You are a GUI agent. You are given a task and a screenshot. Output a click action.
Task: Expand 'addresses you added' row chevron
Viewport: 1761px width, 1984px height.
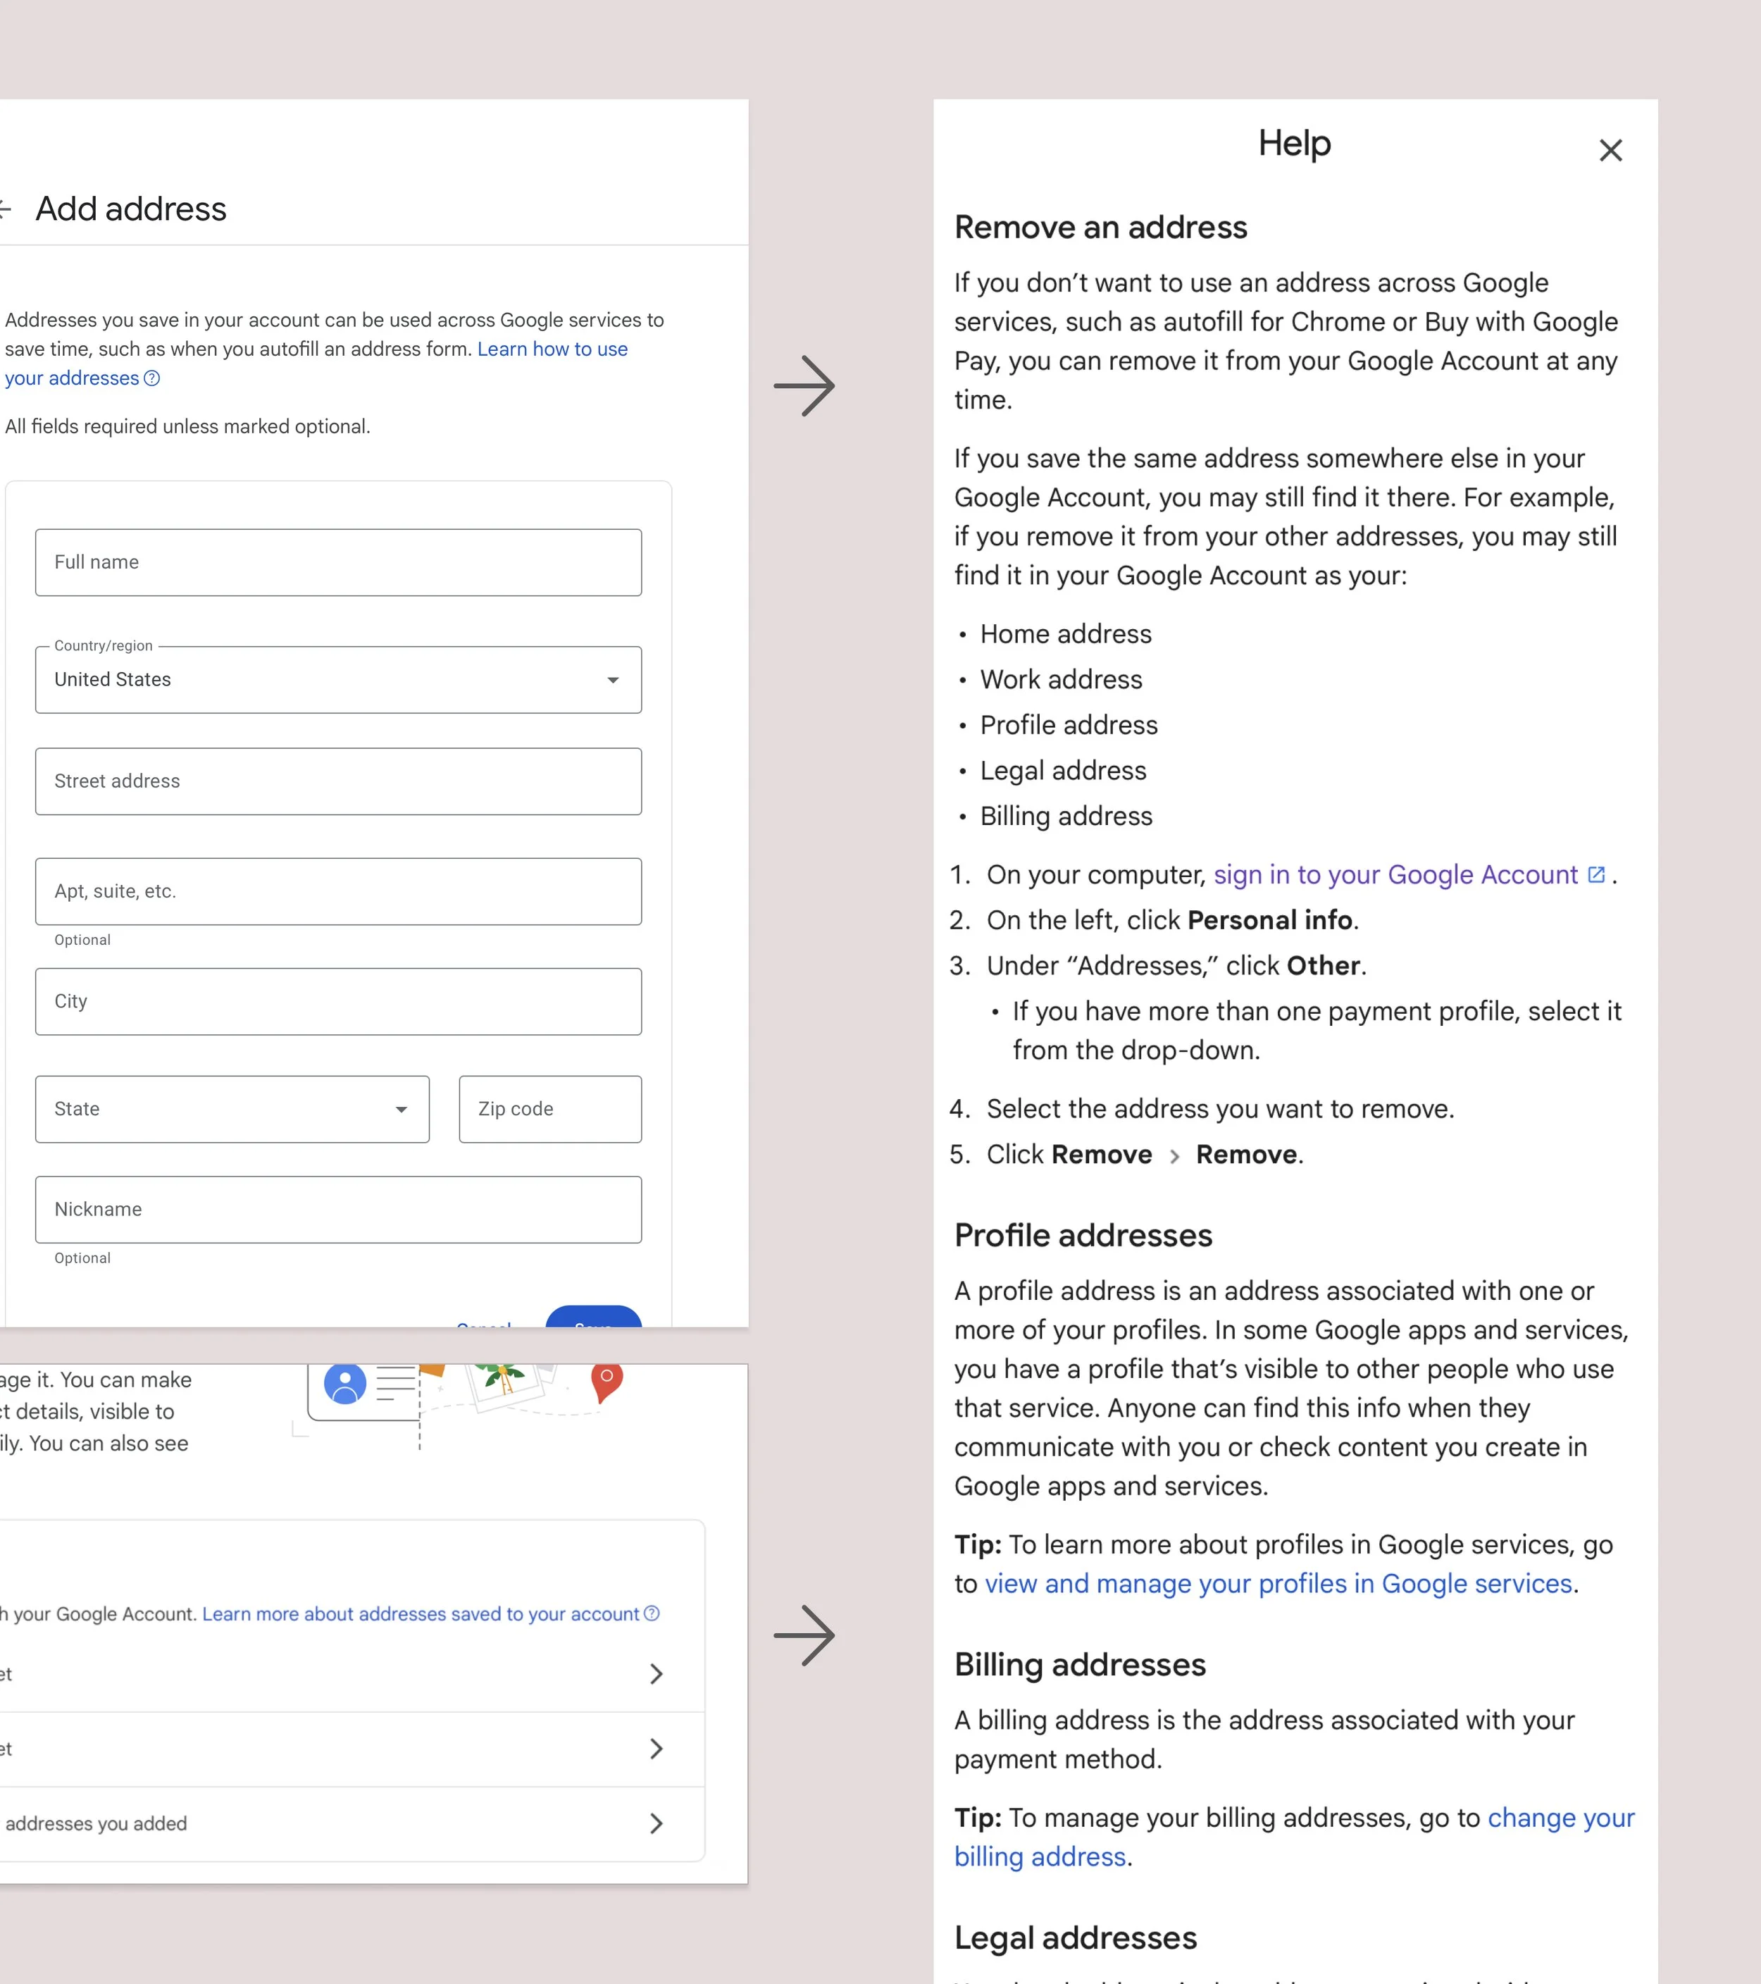(656, 1823)
